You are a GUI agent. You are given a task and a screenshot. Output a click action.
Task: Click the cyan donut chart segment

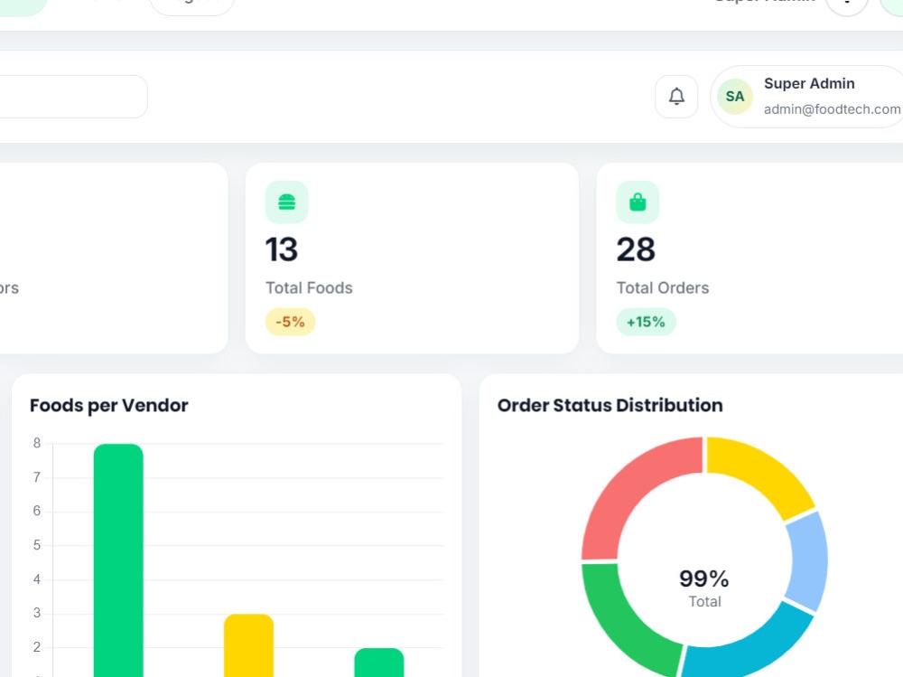pos(751,648)
